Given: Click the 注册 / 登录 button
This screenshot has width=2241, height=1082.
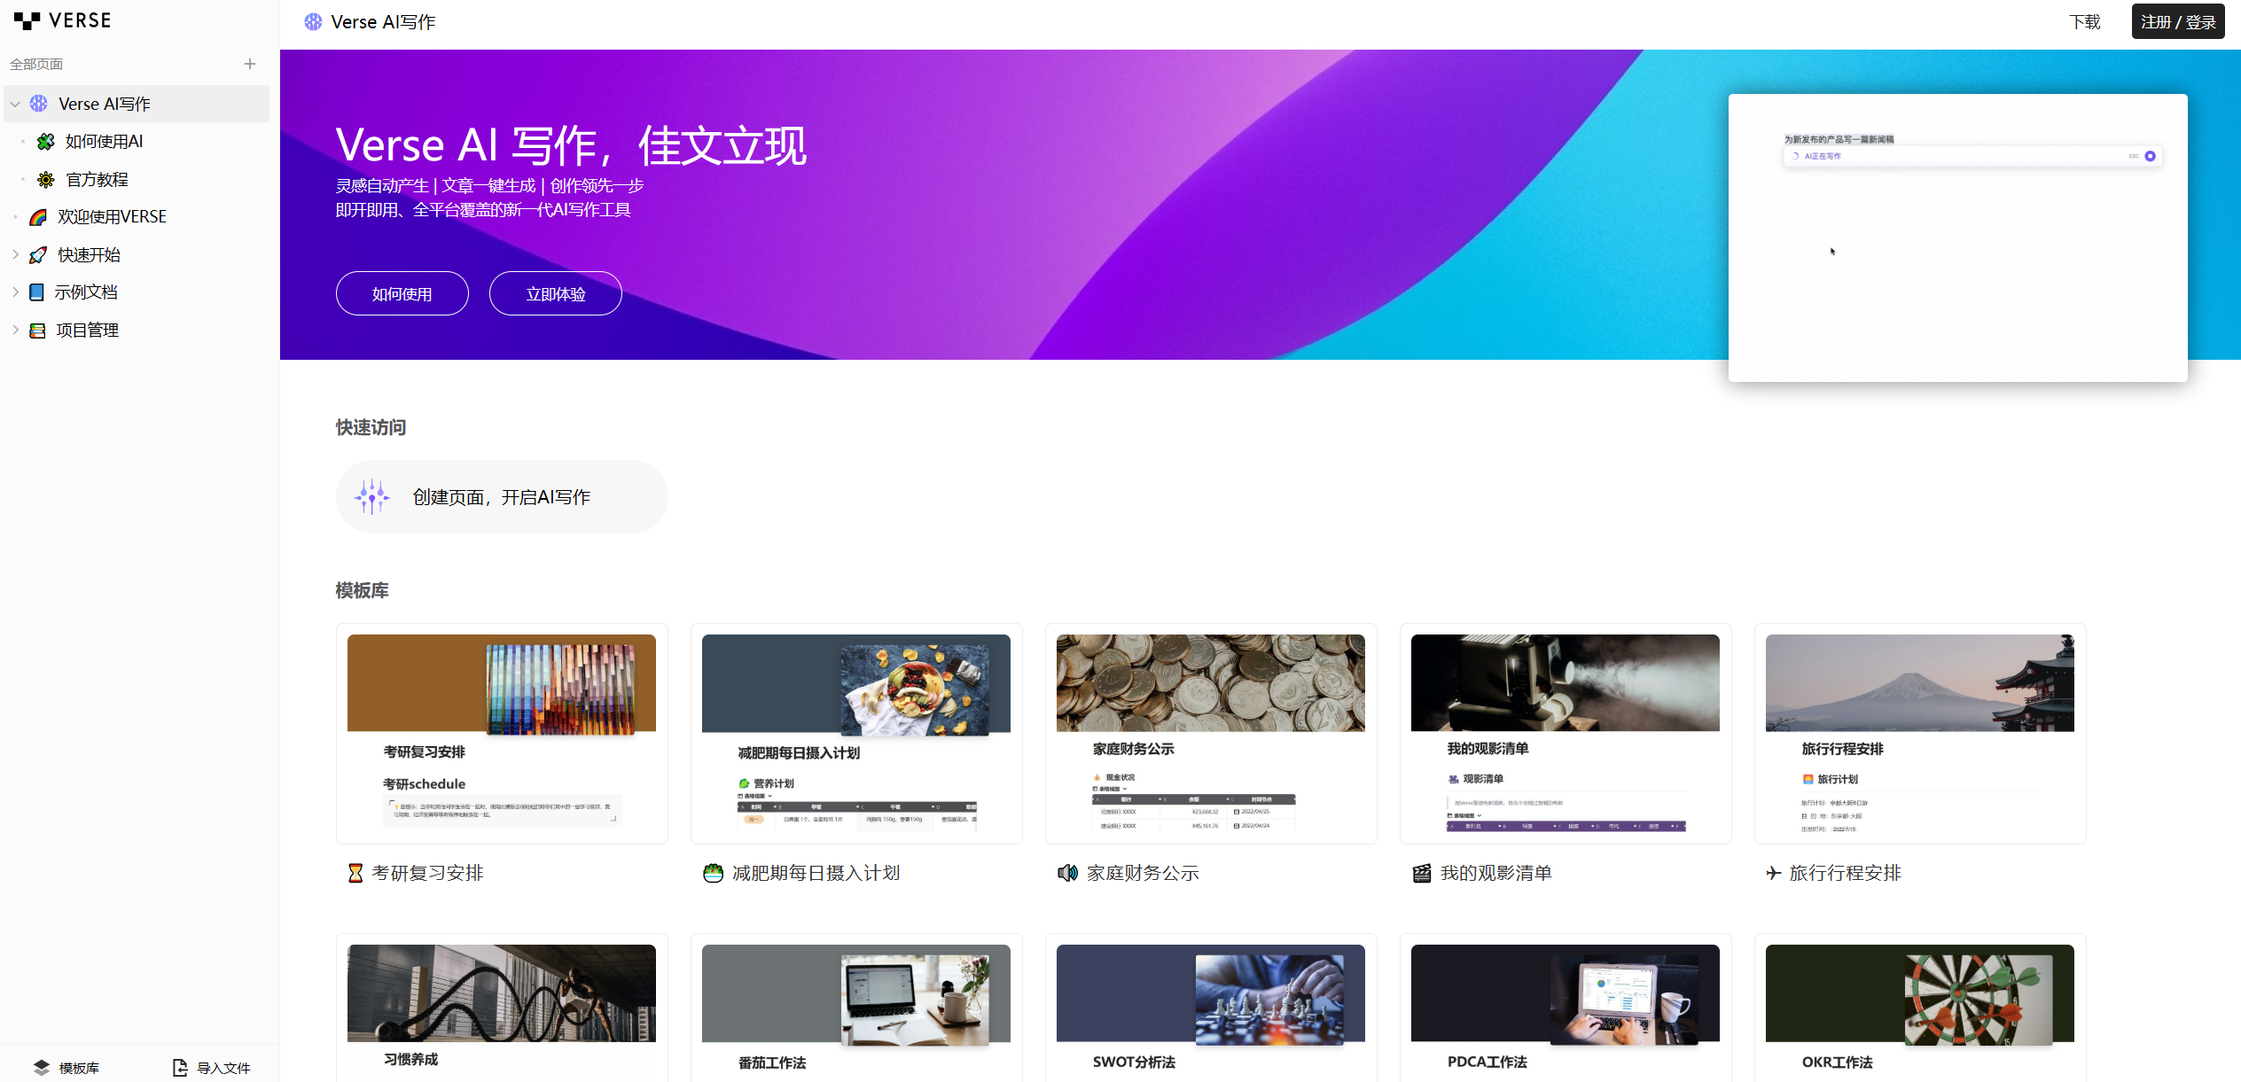Looking at the screenshot, I should click(x=2177, y=22).
